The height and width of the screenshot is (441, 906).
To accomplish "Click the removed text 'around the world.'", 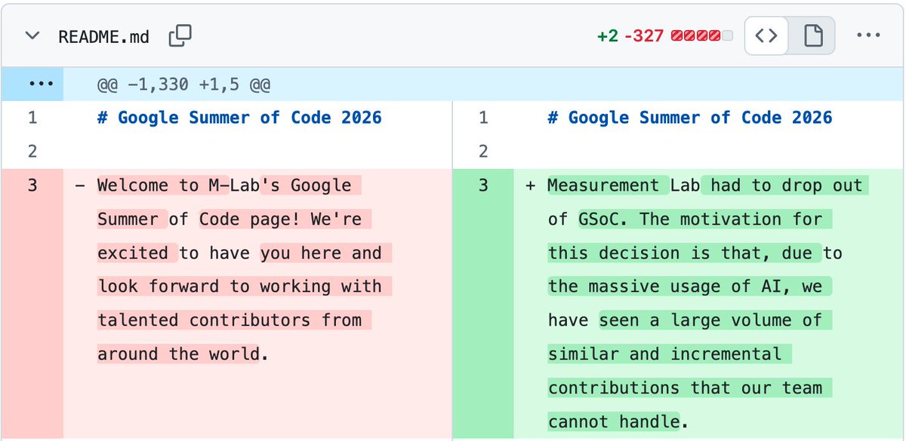I will click(x=183, y=354).
